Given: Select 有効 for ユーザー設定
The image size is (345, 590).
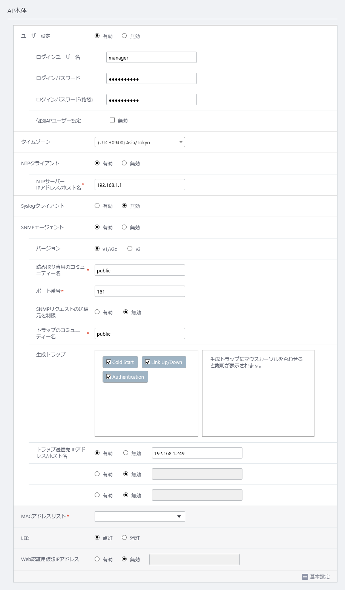Looking at the screenshot, I should 97,36.
